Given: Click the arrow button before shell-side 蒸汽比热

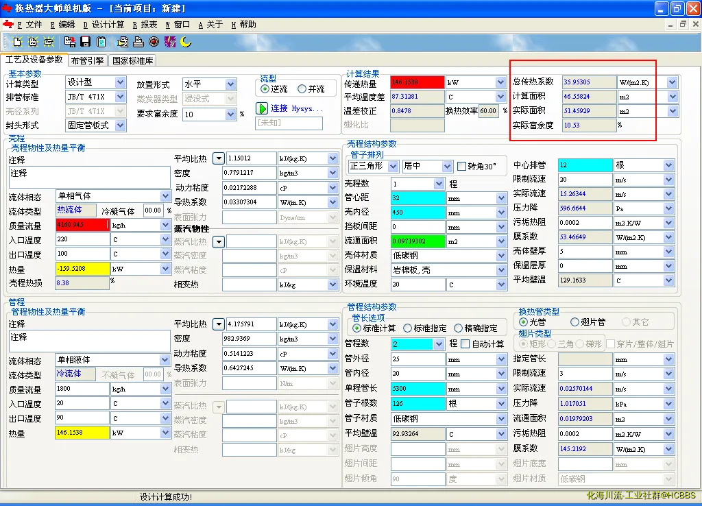Looking at the screenshot, I should point(218,242).
